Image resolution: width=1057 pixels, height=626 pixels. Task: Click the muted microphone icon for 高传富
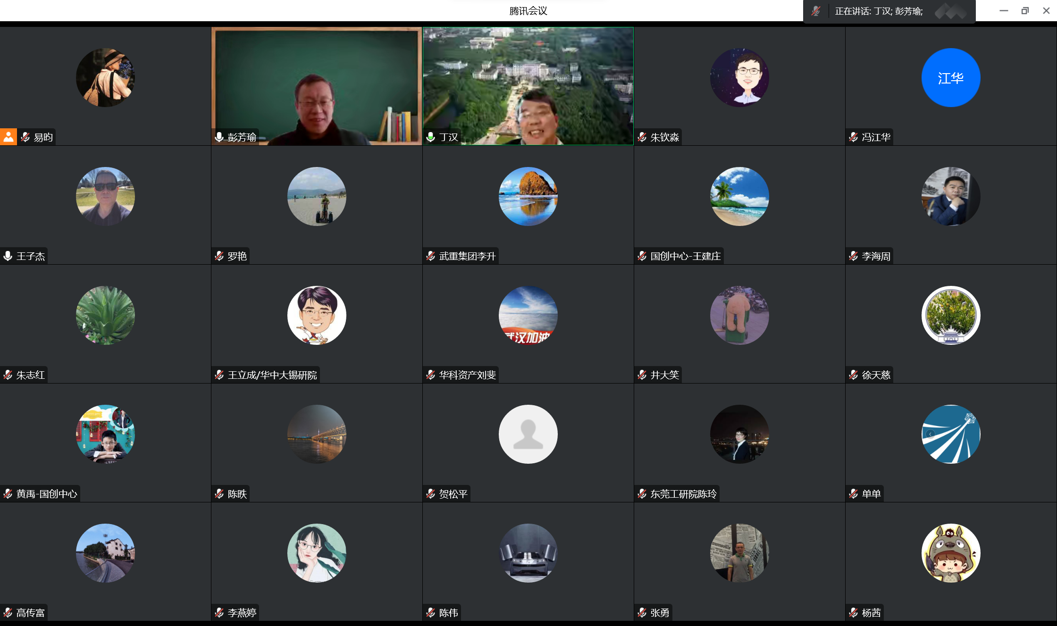8,612
